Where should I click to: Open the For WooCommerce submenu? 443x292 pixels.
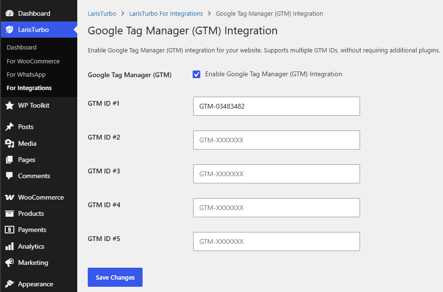(x=33, y=61)
